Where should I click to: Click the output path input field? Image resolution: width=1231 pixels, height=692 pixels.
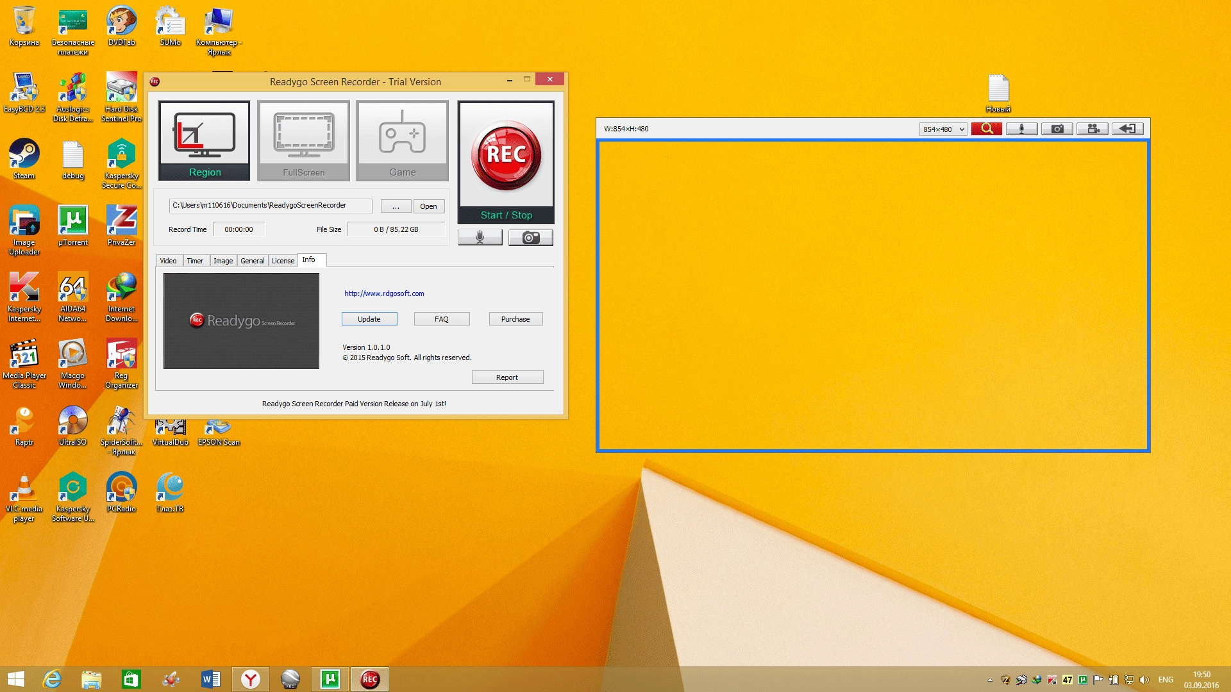[271, 206]
